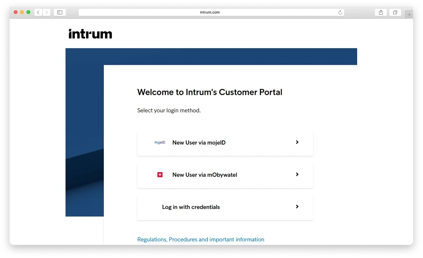This screenshot has width=423, height=258.
Task: Click the mojeID logo icon
Action: 159,142
